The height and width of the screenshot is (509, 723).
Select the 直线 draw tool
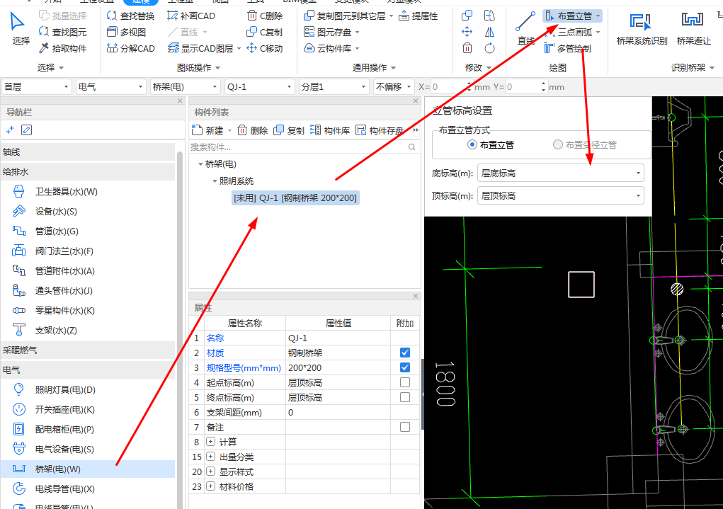point(525,28)
